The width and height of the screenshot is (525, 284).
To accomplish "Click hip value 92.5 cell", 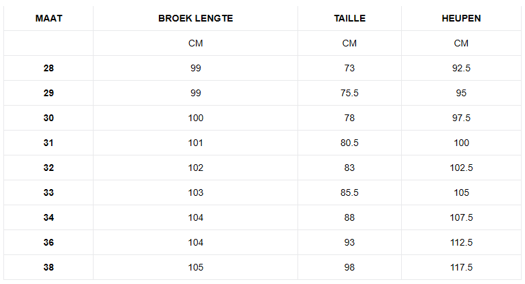I will [x=461, y=68].
